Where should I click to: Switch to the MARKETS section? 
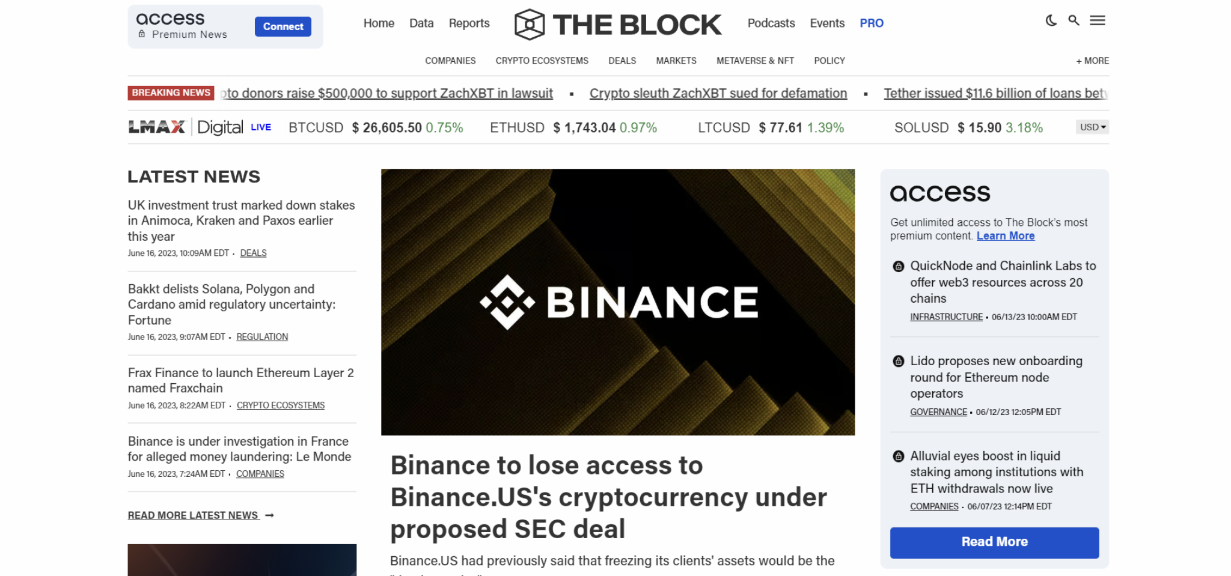pos(676,61)
